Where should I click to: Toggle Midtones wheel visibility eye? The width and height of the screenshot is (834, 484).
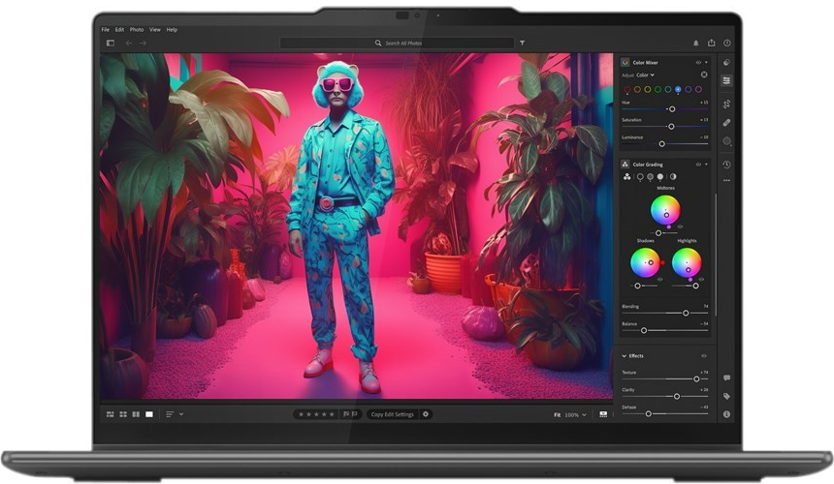pos(680,227)
